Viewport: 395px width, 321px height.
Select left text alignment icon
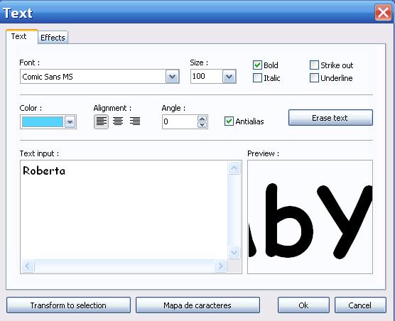tap(102, 121)
